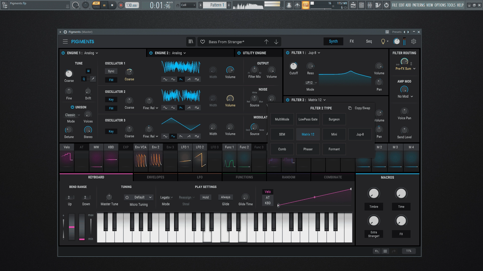Toggle Engine 1 power button
The height and width of the screenshot is (271, 483).
63,53
